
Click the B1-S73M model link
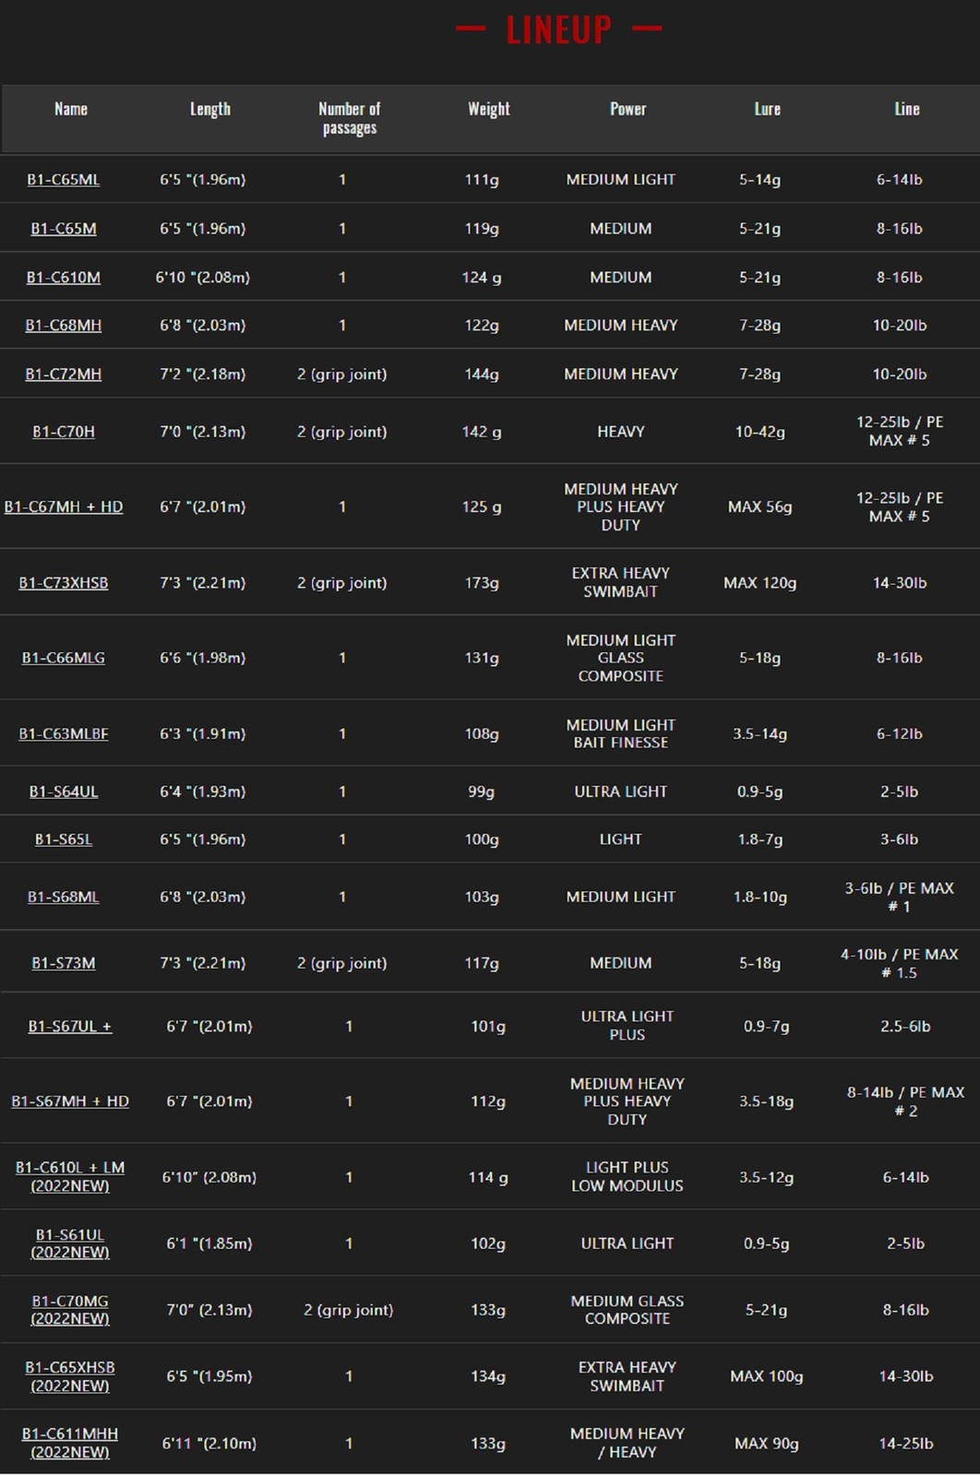click(x=64, y=963)
